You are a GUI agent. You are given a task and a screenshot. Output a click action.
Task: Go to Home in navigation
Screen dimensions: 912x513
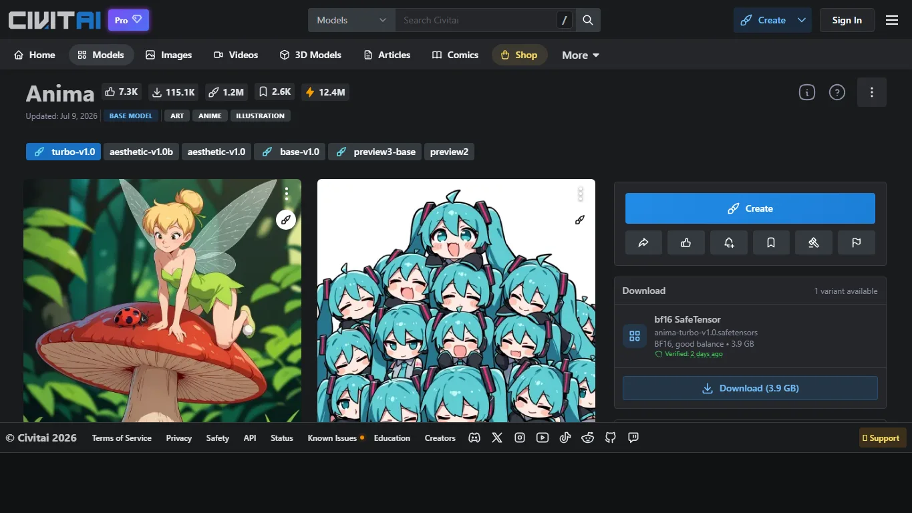click(35, 55)
